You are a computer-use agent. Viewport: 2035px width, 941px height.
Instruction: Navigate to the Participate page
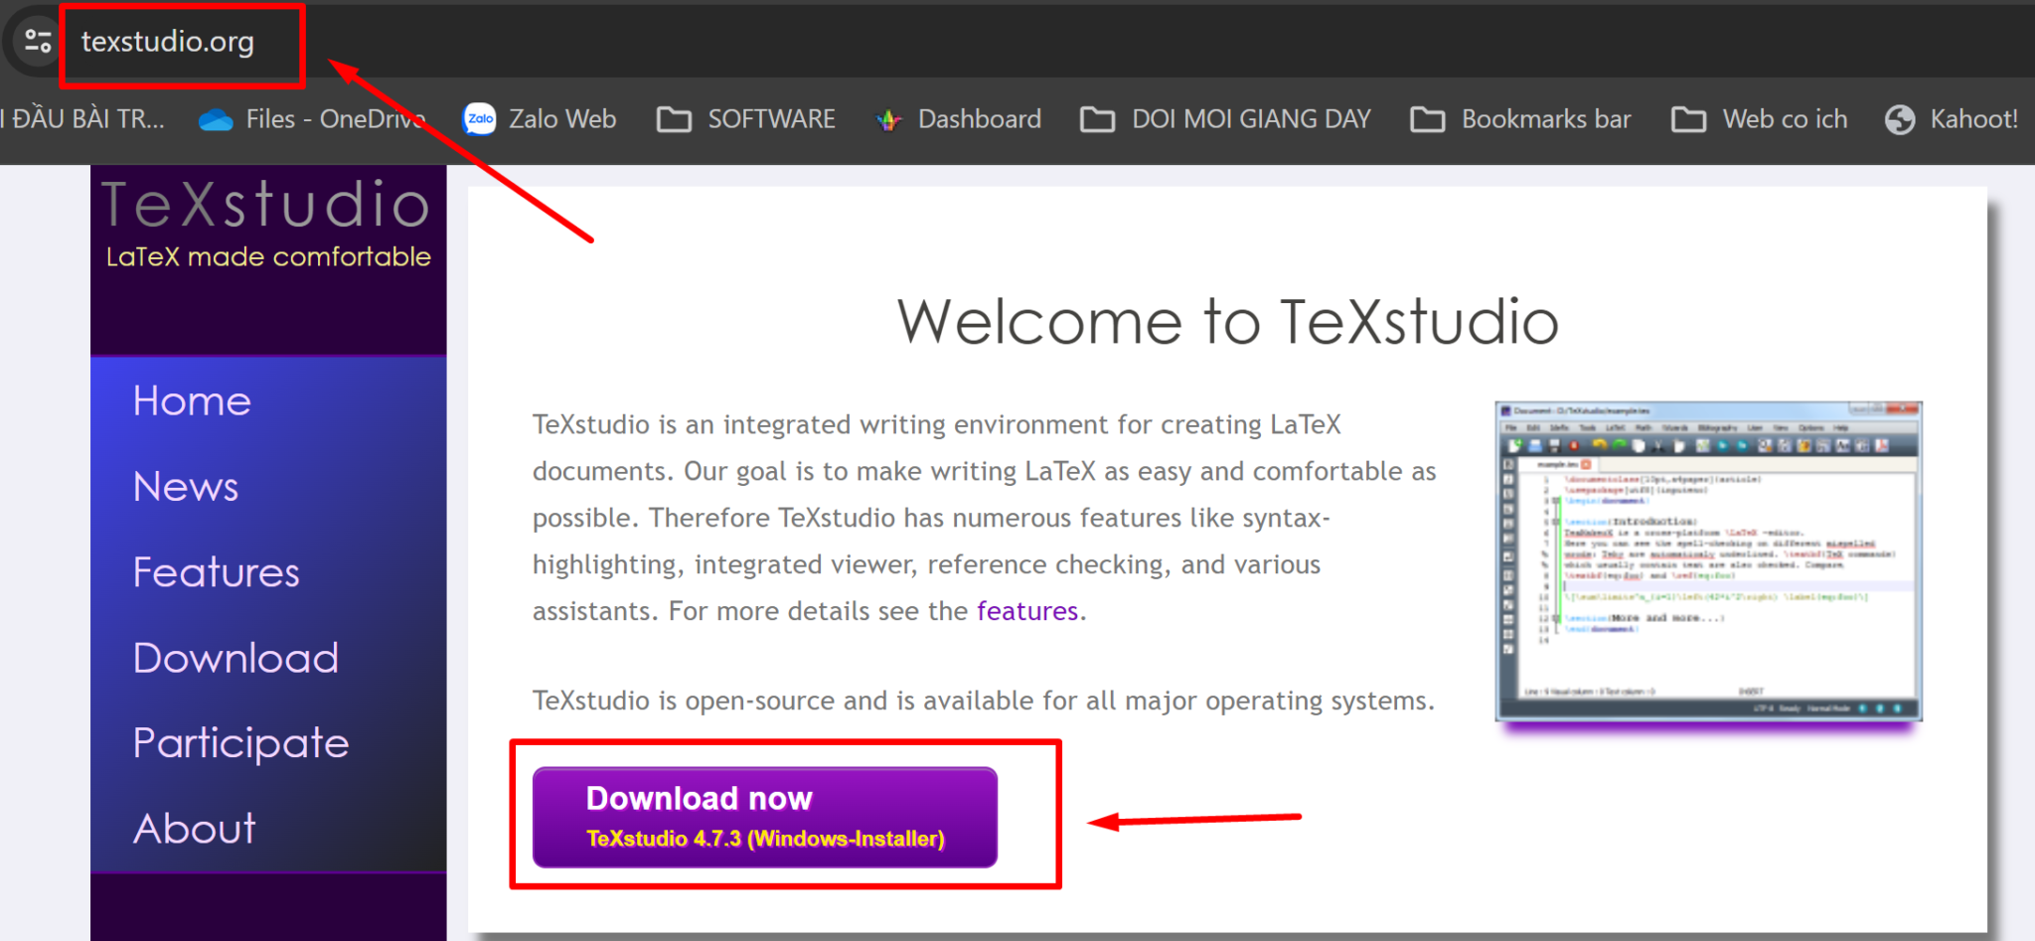point(240,743)
